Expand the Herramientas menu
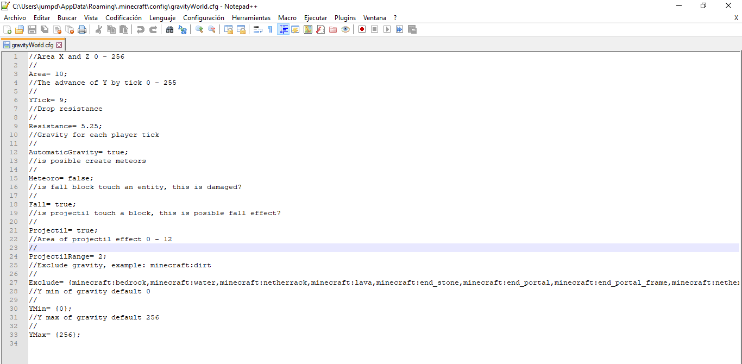Viewport: 742px width, 364px height. [251, 18]
